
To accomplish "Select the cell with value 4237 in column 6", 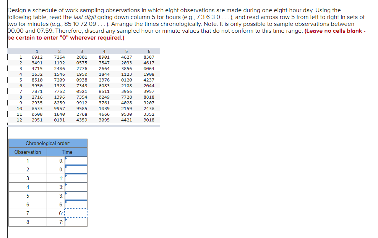I will click(x=149, y=80).
